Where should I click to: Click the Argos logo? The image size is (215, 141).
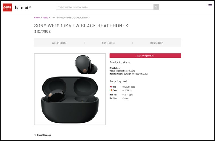pyautogui.click(x=7, y=8)
